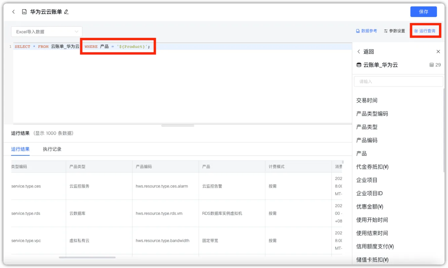
Task: Click 按需 in the RDS数据库实例虚拟机 row
Action: (273, 214)
